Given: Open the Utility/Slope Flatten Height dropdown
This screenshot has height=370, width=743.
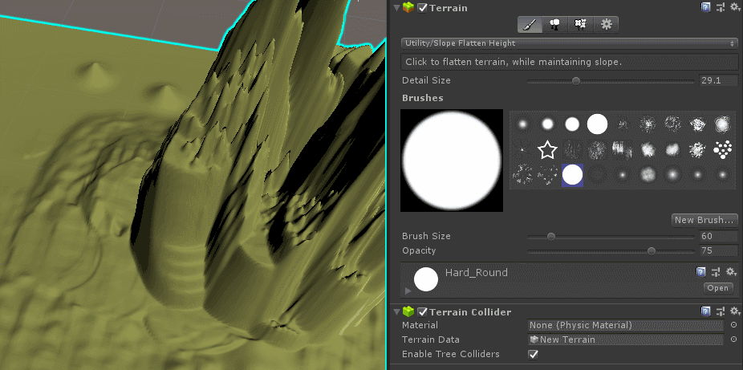Looking at the screenshot, I should 569,43.
